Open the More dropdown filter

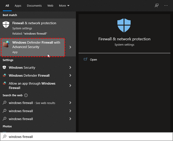(x=64, y=6)
